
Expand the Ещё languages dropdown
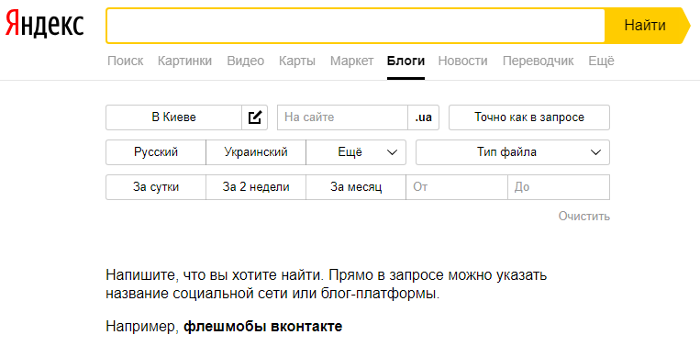pyautogui.click(x=356, y=152)
